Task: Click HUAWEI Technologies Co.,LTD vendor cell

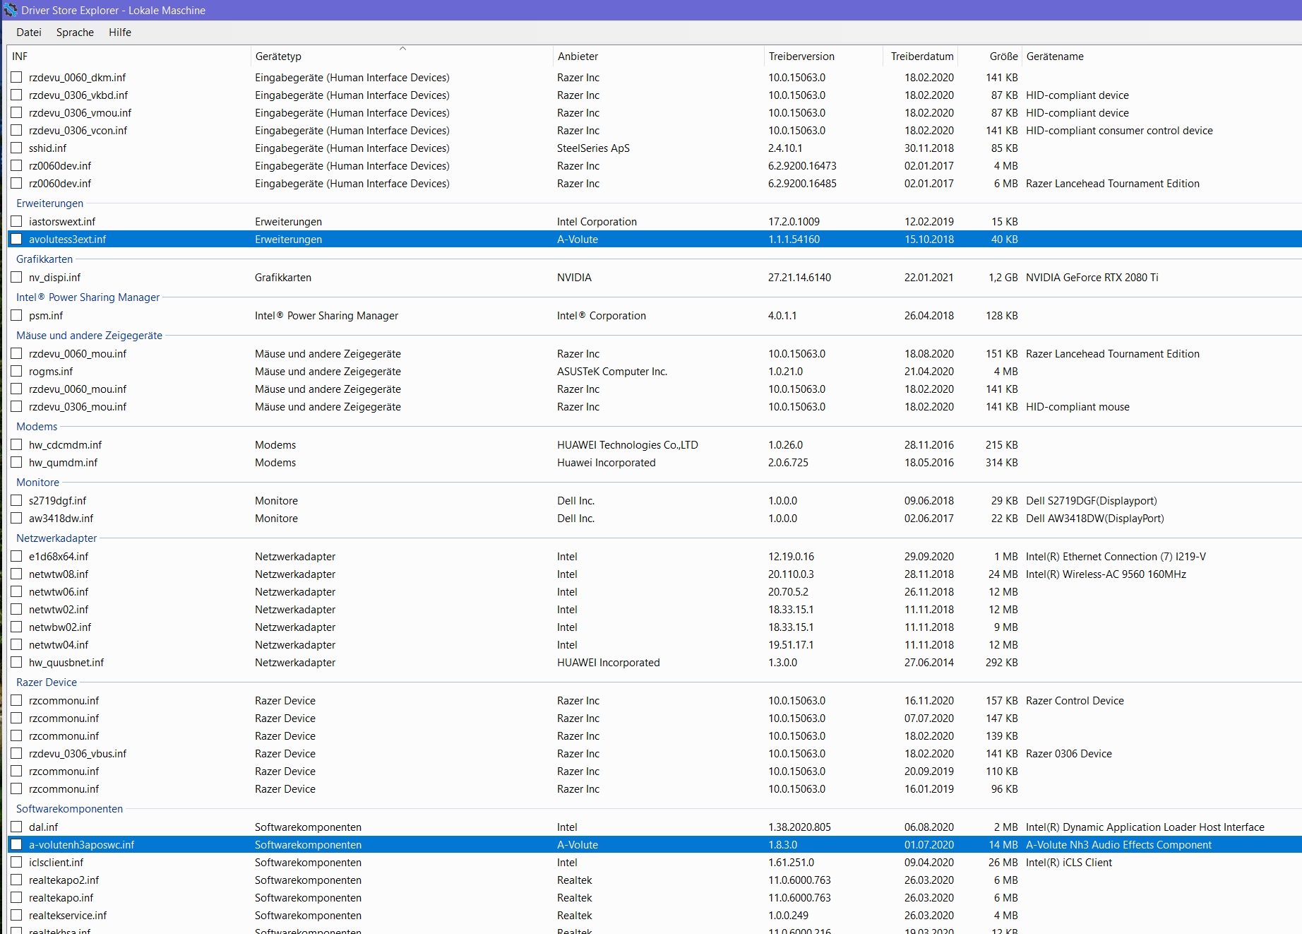Action: [x=627, y=445]
